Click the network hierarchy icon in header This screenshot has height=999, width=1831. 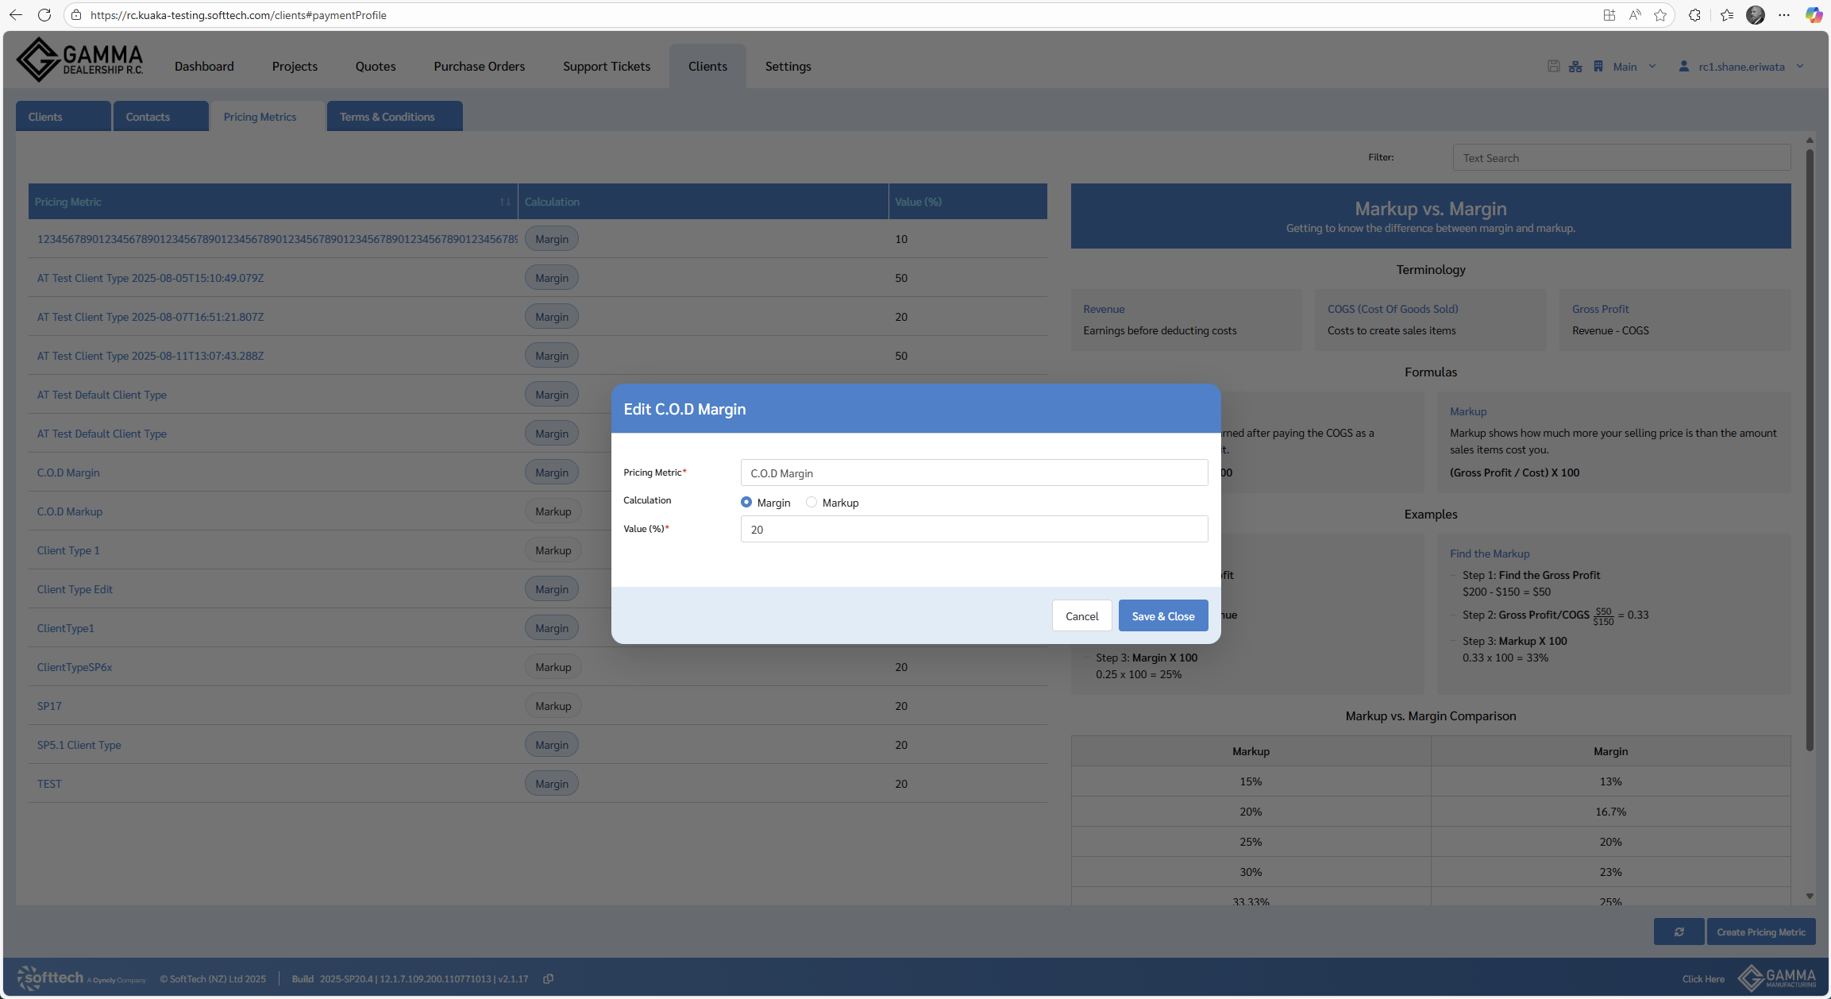pyautogui.click(x=1575, y=66)
